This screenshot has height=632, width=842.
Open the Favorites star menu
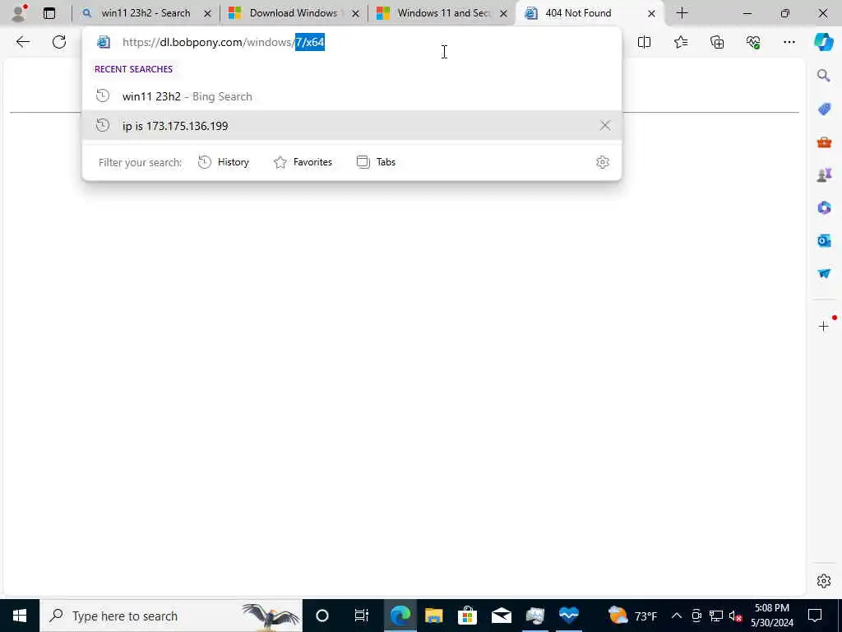680,42
